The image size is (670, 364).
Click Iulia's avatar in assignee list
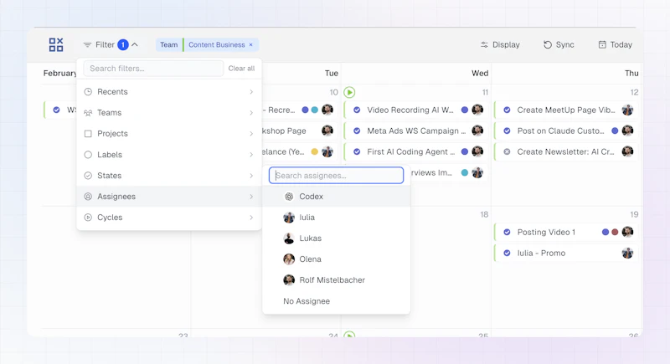(289, 218)
